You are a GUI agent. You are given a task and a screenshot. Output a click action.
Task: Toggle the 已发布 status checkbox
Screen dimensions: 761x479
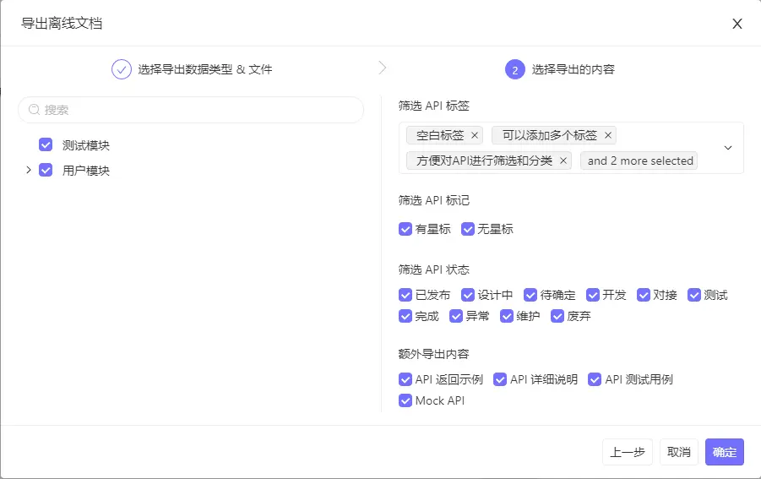tap(405, 295)
